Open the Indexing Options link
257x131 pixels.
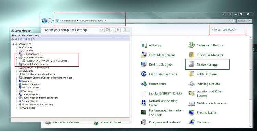pyautogui.click(x=208, y=84)
